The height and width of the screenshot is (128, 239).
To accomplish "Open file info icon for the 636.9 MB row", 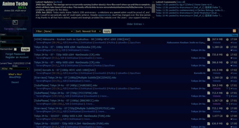I will point(209,124).
